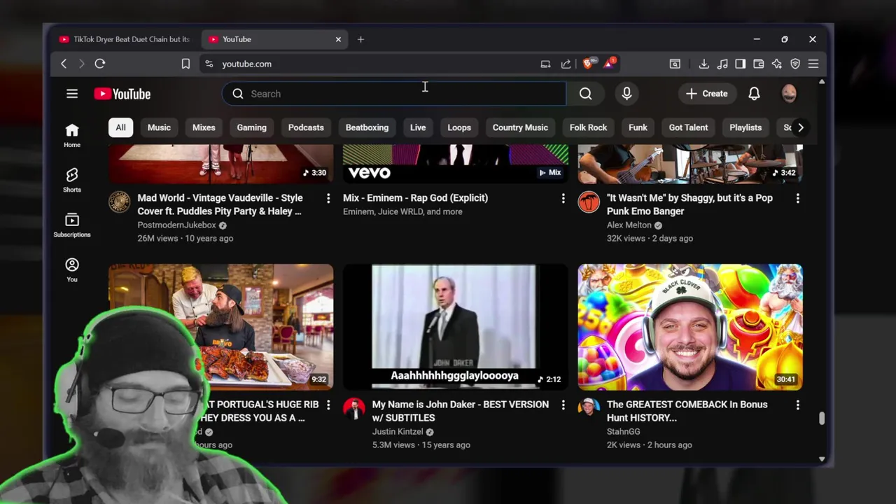Screen dimensions: 896x504
Task: Open the Leo AI sparkle icon
Action: tap(777, 64)
